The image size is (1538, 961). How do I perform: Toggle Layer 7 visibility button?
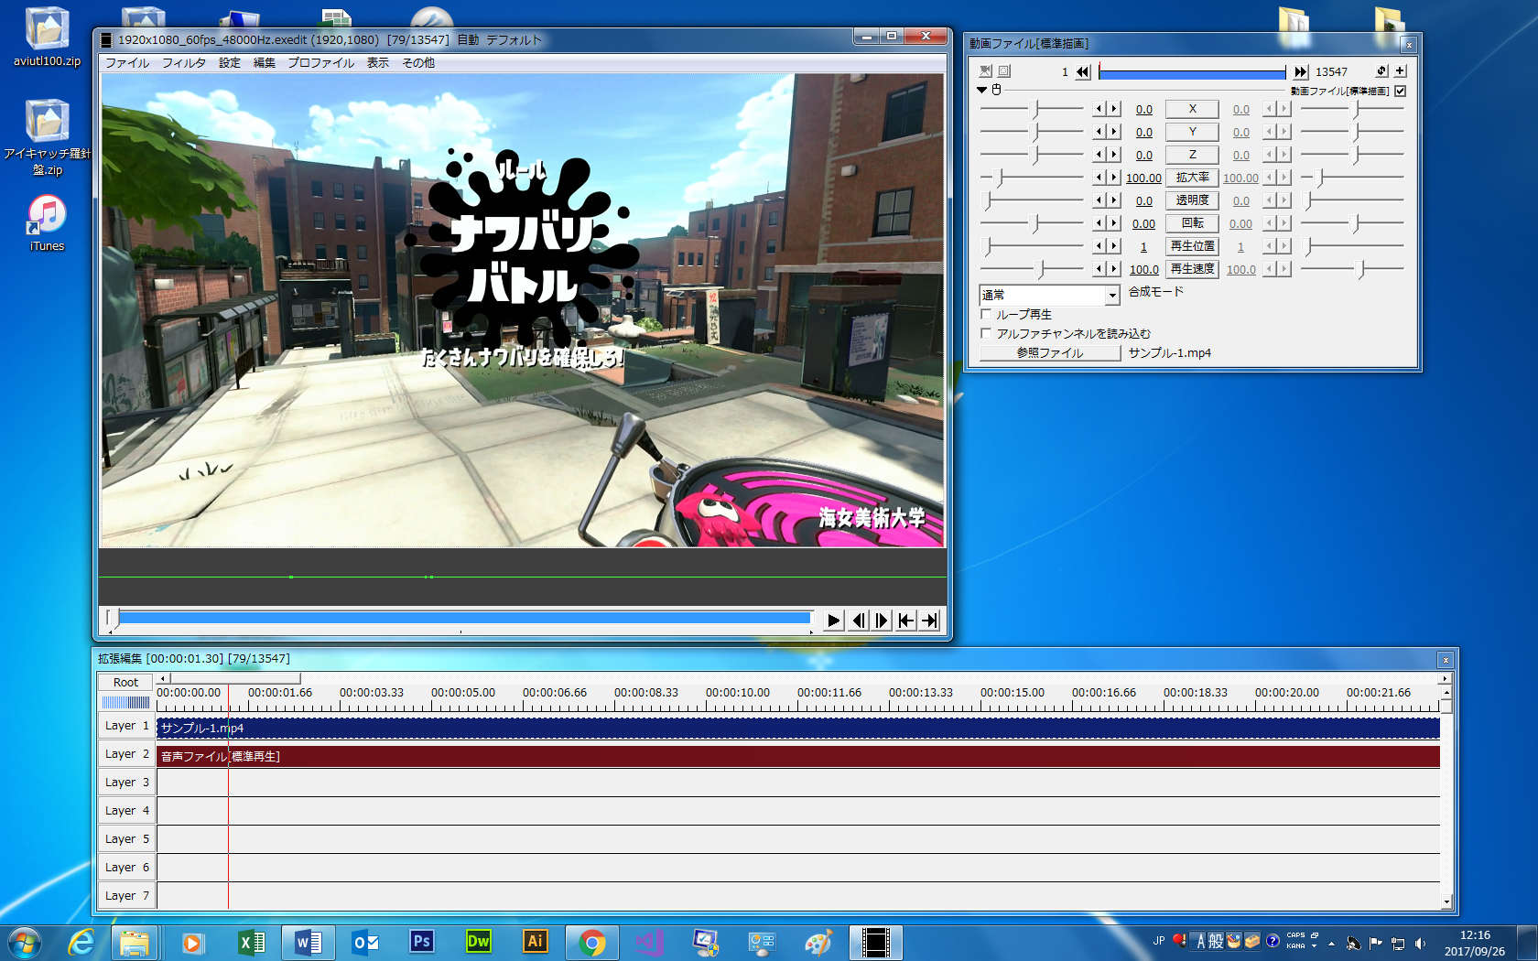[x=126, y=896]
